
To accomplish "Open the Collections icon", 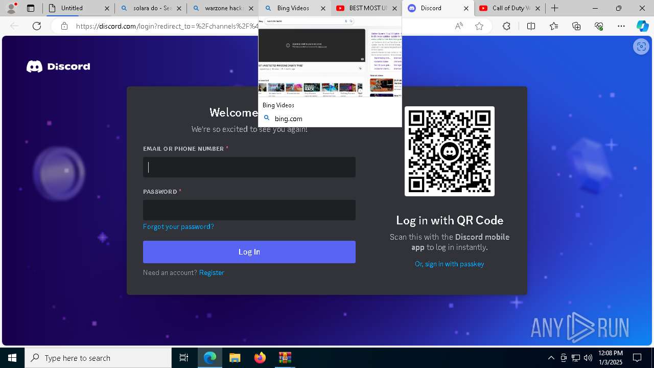I will [576, 26].
